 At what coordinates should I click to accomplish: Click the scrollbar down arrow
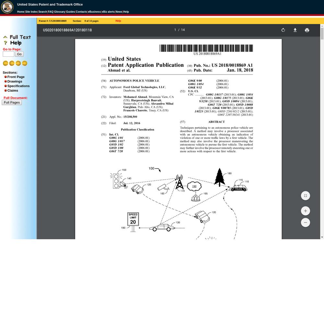click(322, 237)
